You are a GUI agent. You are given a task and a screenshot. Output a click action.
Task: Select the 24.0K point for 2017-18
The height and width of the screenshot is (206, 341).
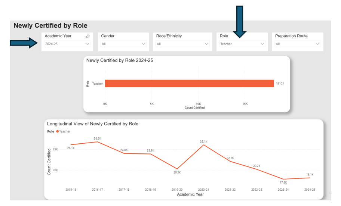tap(124, 153)
